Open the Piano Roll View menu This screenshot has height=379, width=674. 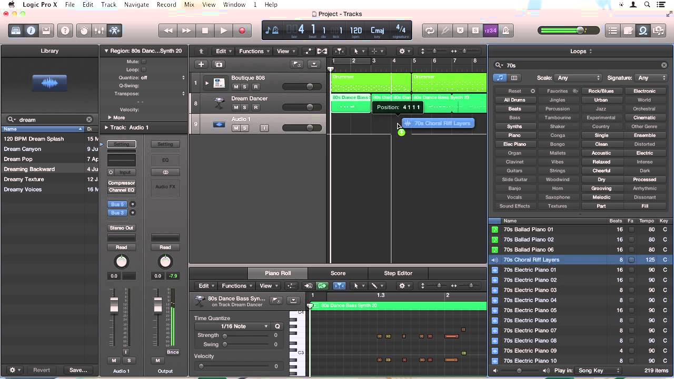[x=269, y=286]
